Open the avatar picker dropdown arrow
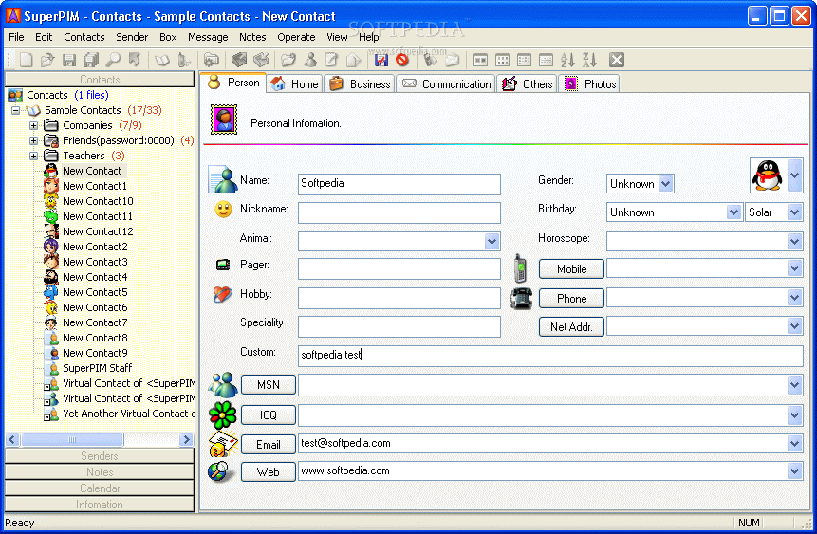817x534 pixels. tap(794, 175)
